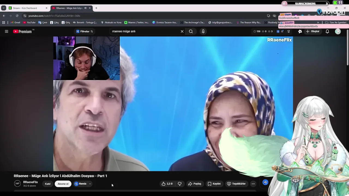Open the Giriş bookmark
The height and width of the screenshot is (196, 349).
tap(66, 23)
